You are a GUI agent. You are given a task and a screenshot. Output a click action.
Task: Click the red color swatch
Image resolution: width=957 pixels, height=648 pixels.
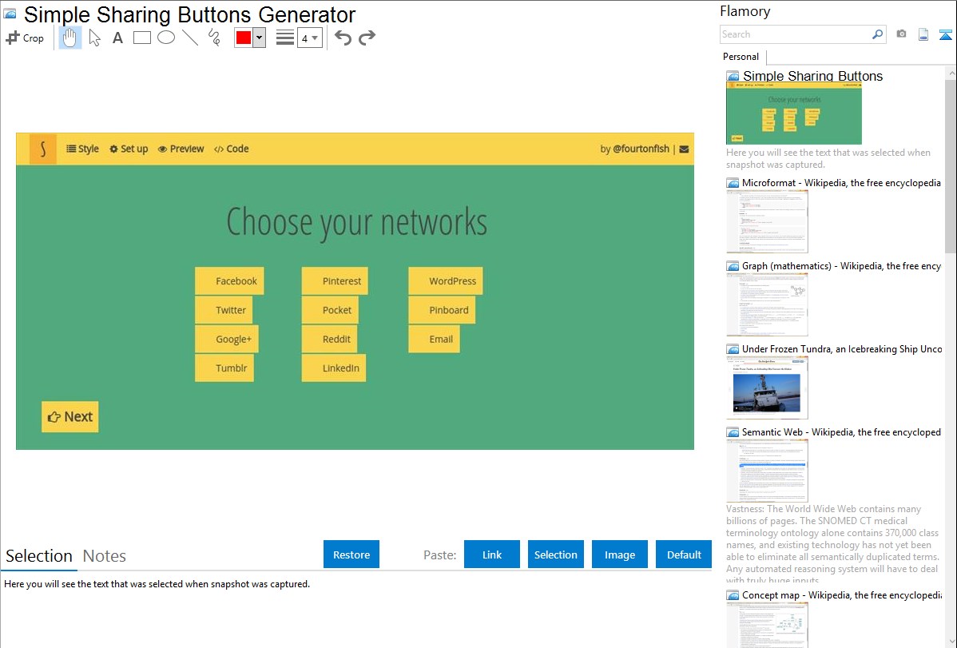244,38
